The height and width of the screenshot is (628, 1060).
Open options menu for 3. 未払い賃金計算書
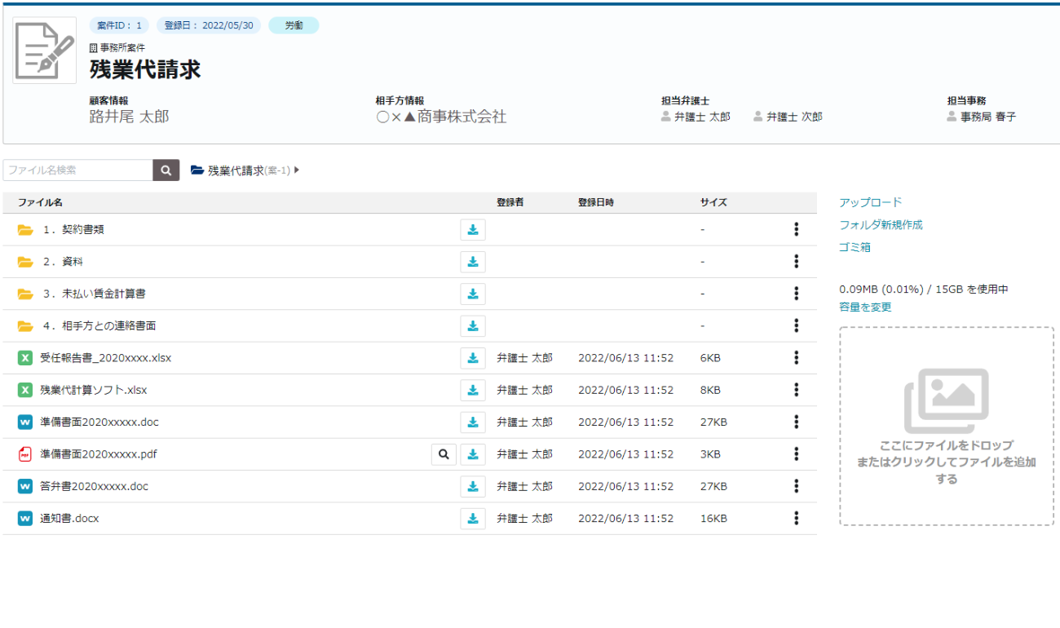[796, 294]
